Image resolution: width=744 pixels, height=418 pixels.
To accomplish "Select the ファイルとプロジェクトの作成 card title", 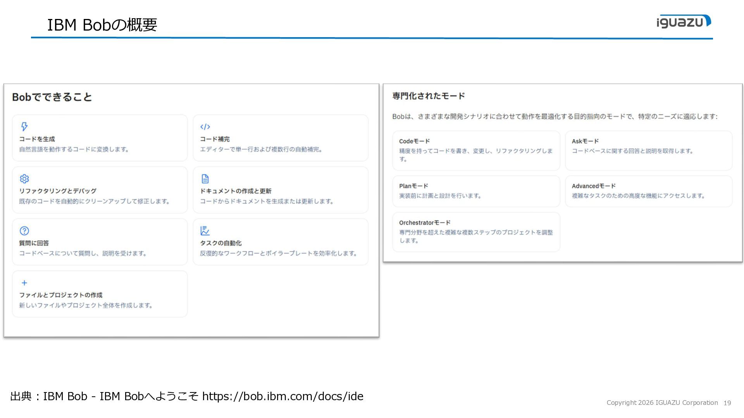I will [61, 295].
